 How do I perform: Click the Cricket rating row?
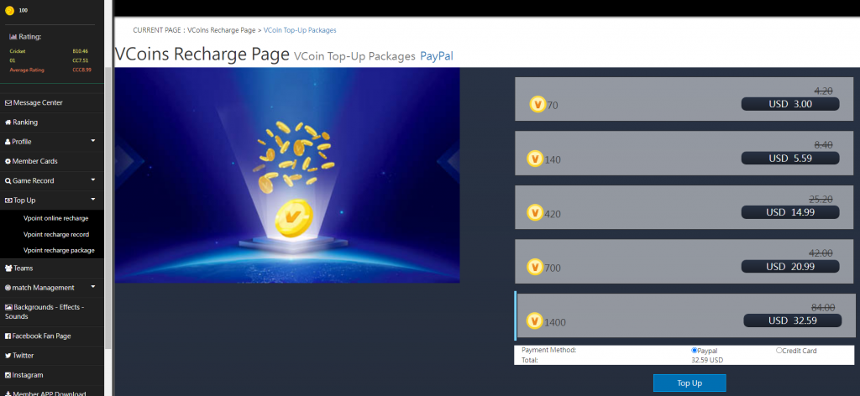pos(49,51)
